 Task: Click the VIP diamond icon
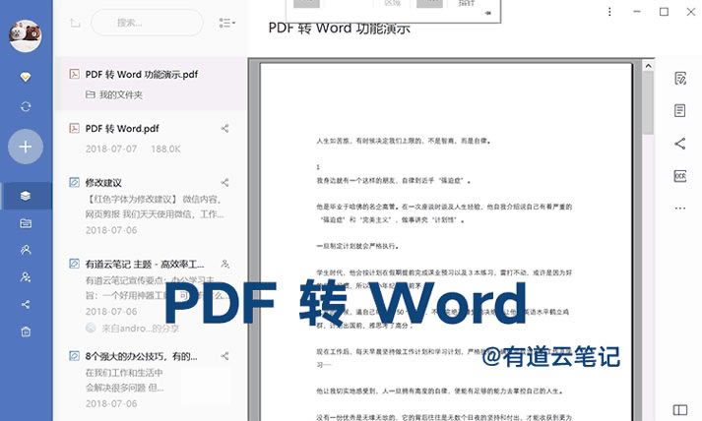(x=26, y=77)
